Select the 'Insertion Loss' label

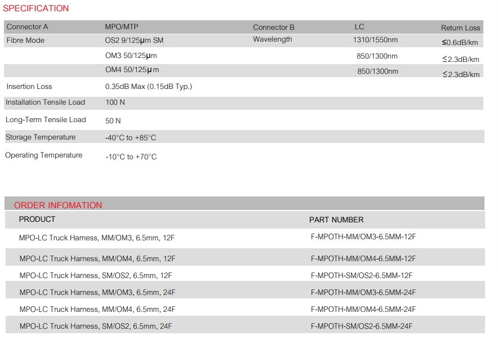click(29, 87)
